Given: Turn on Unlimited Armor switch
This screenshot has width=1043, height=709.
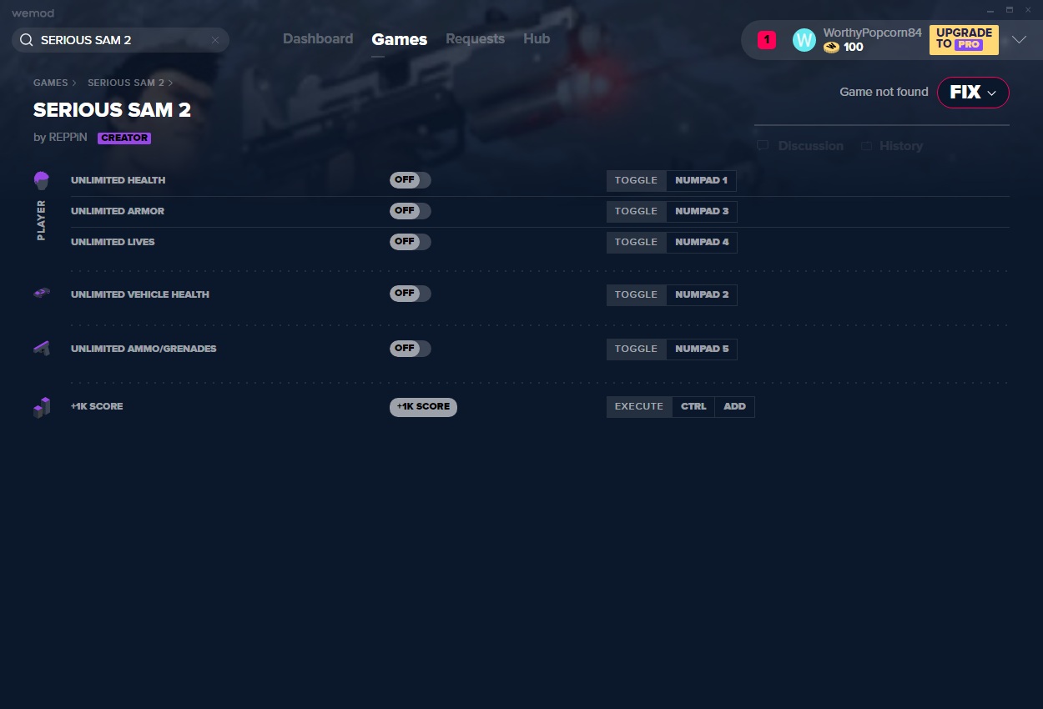Looking at the screenshot, I should point(410,211).
